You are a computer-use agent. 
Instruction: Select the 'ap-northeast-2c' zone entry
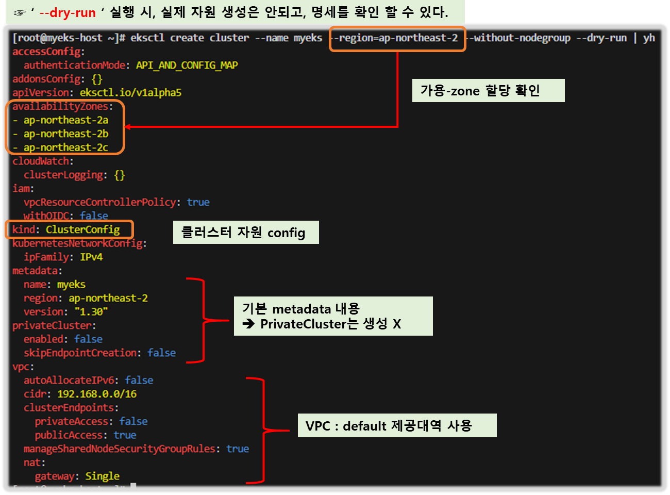66,147
